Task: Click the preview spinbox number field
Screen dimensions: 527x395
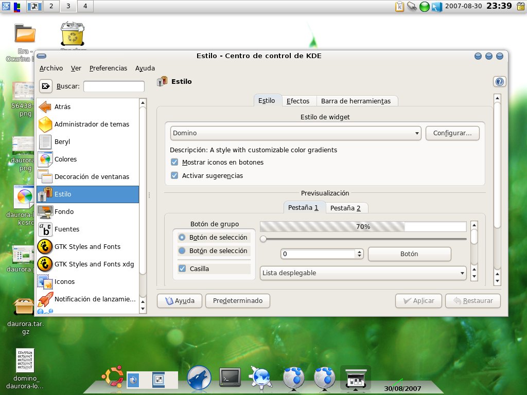Action: pos(318,254)
